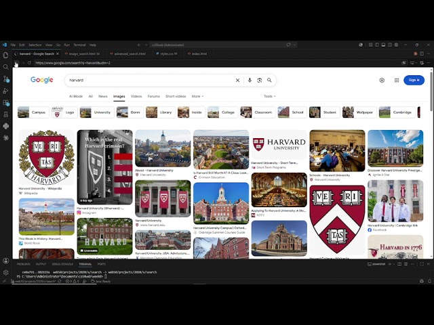Click the browser preview URL address field
The image size is (434, 325).
(216, 63)
